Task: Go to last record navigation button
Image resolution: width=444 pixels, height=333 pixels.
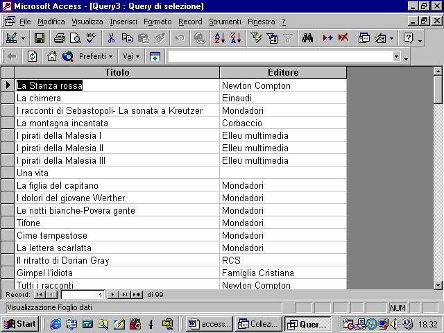Action: (124, 295)
